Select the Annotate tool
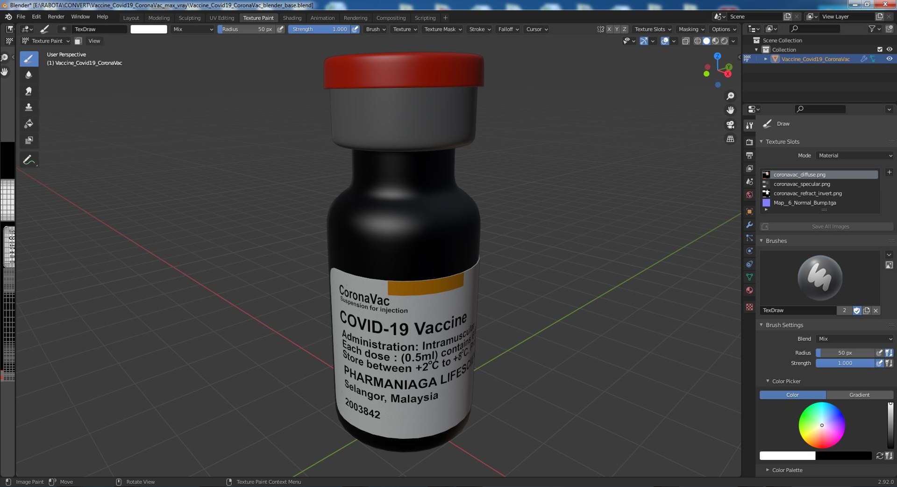The image size is (897, 487). coord(28,160)
